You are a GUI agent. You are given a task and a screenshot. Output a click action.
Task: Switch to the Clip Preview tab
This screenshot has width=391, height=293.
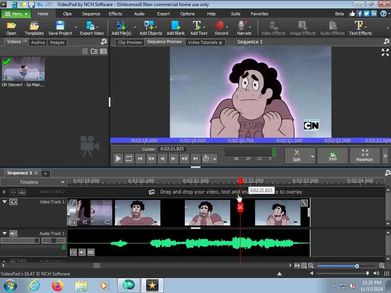point(130,42)
